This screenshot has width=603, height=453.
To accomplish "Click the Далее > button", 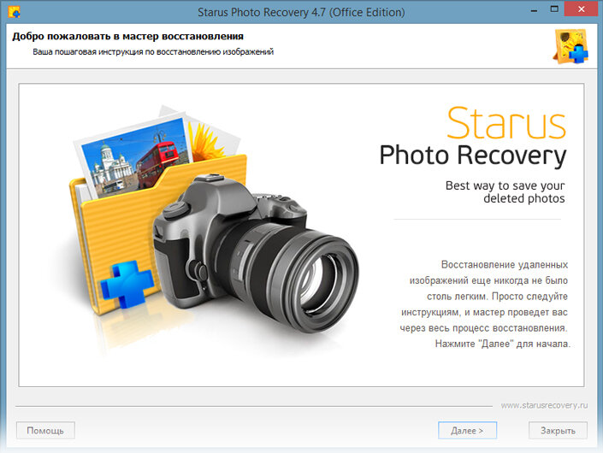I will [467, 430].
